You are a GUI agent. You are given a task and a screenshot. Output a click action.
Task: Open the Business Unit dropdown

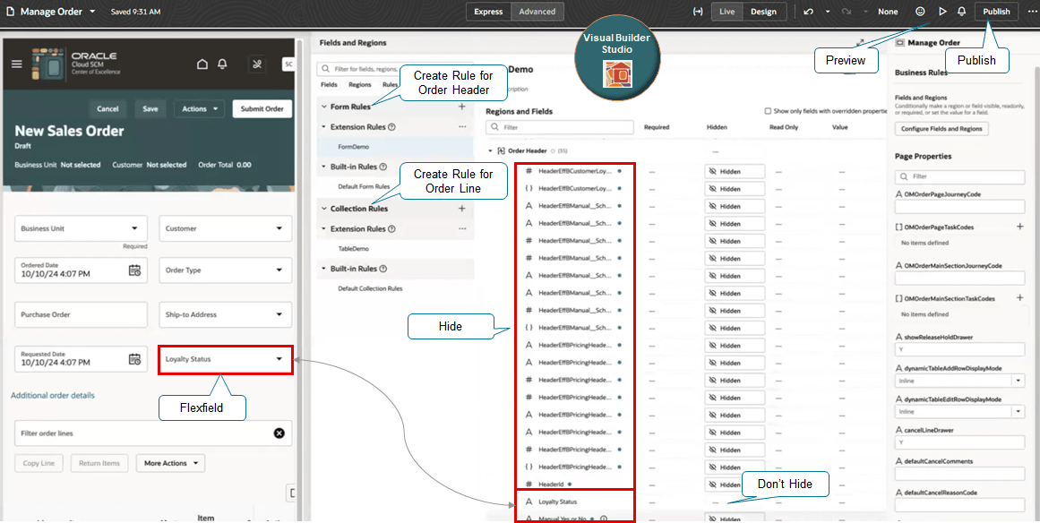81,228
